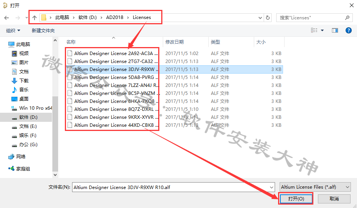Select license file 3DJV-R9XW
This screenshot has height=208, width=357.
pyautogui.click(x=175, y=69)
